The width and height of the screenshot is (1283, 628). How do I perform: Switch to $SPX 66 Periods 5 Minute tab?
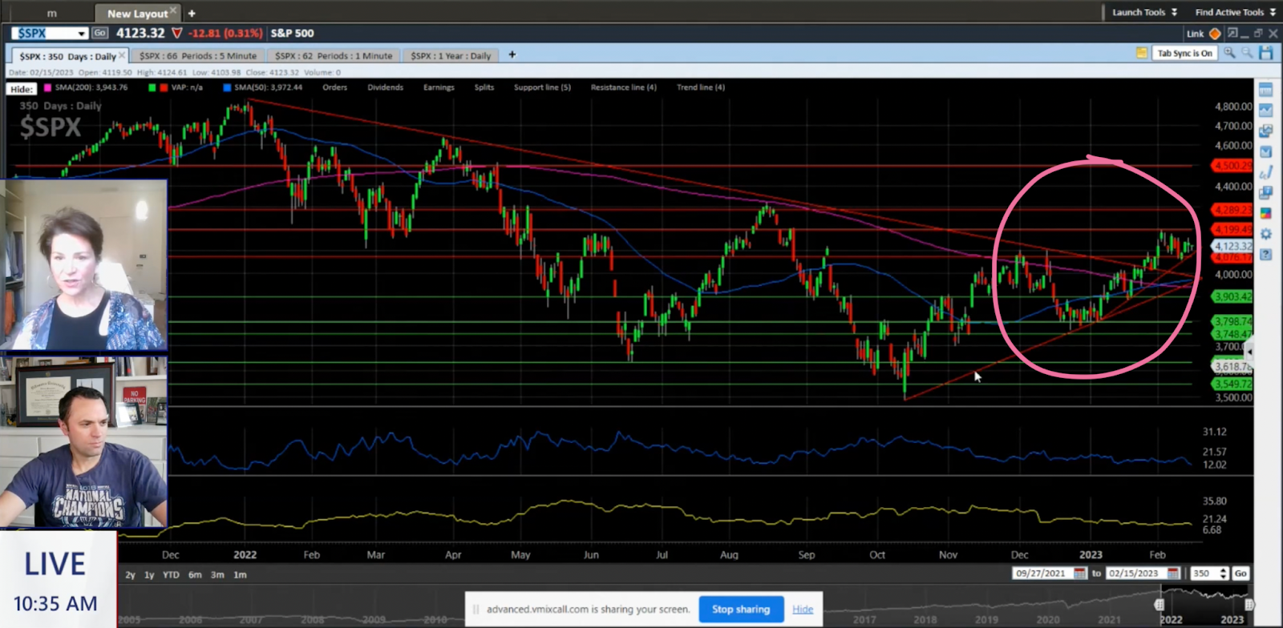tap(198, 56)
